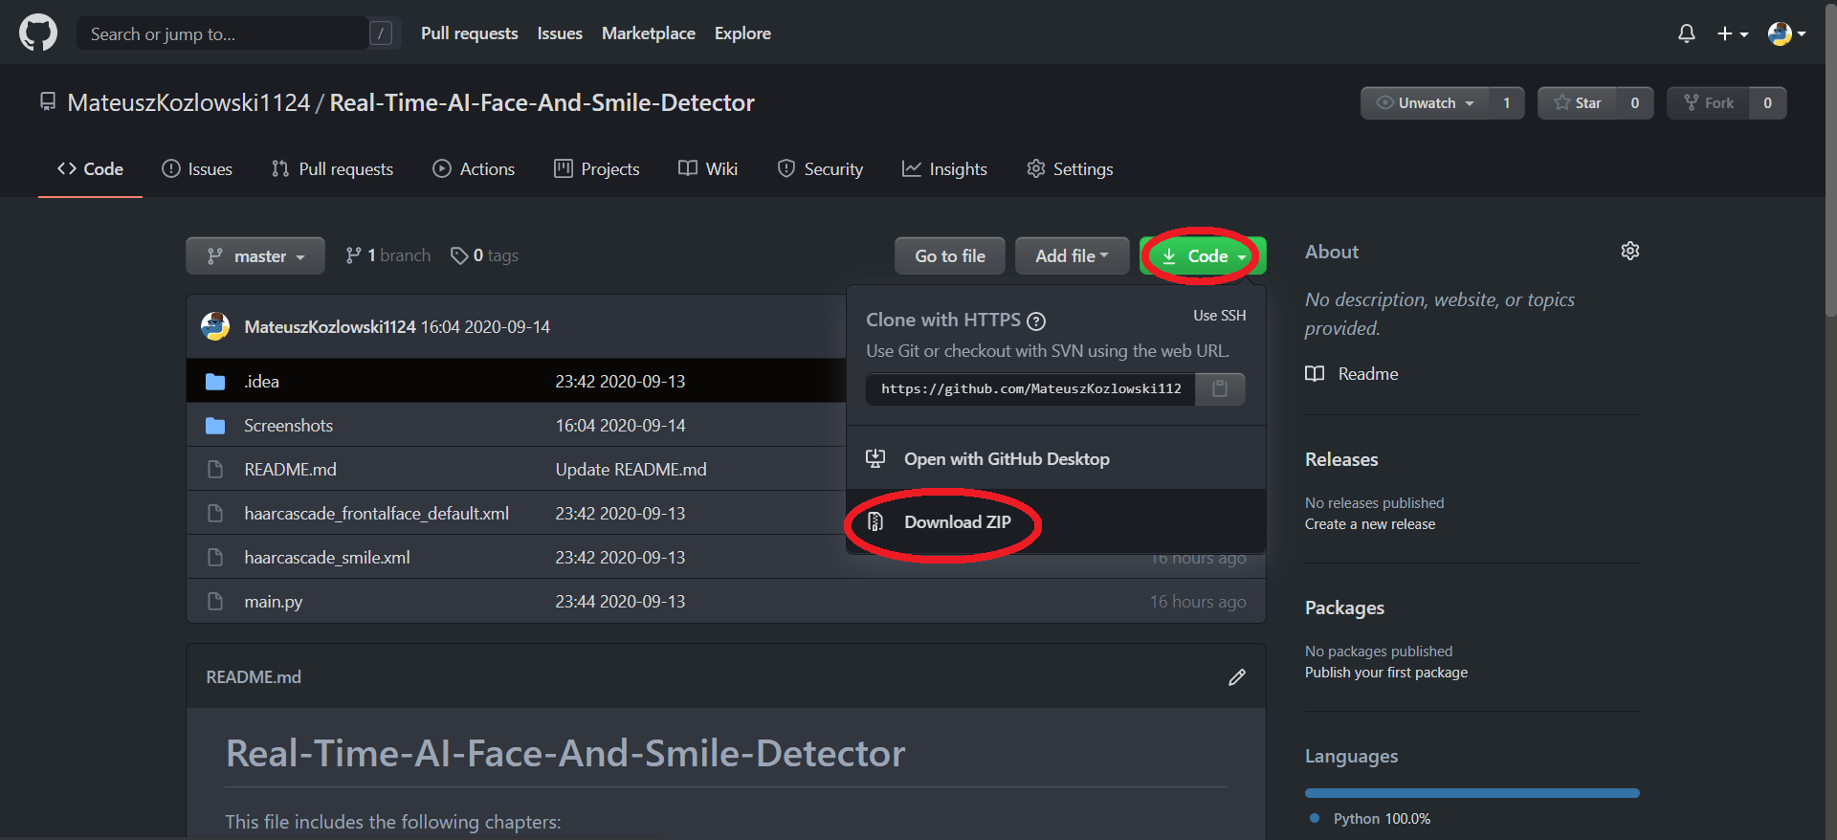Click the Unwatch button
The image size is (1837, 840).
point(1425,102)
